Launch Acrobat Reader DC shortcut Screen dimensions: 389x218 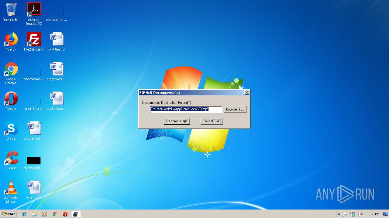(34, 14)
